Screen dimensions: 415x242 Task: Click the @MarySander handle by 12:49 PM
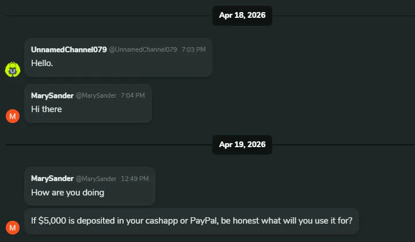click(96, 179)
